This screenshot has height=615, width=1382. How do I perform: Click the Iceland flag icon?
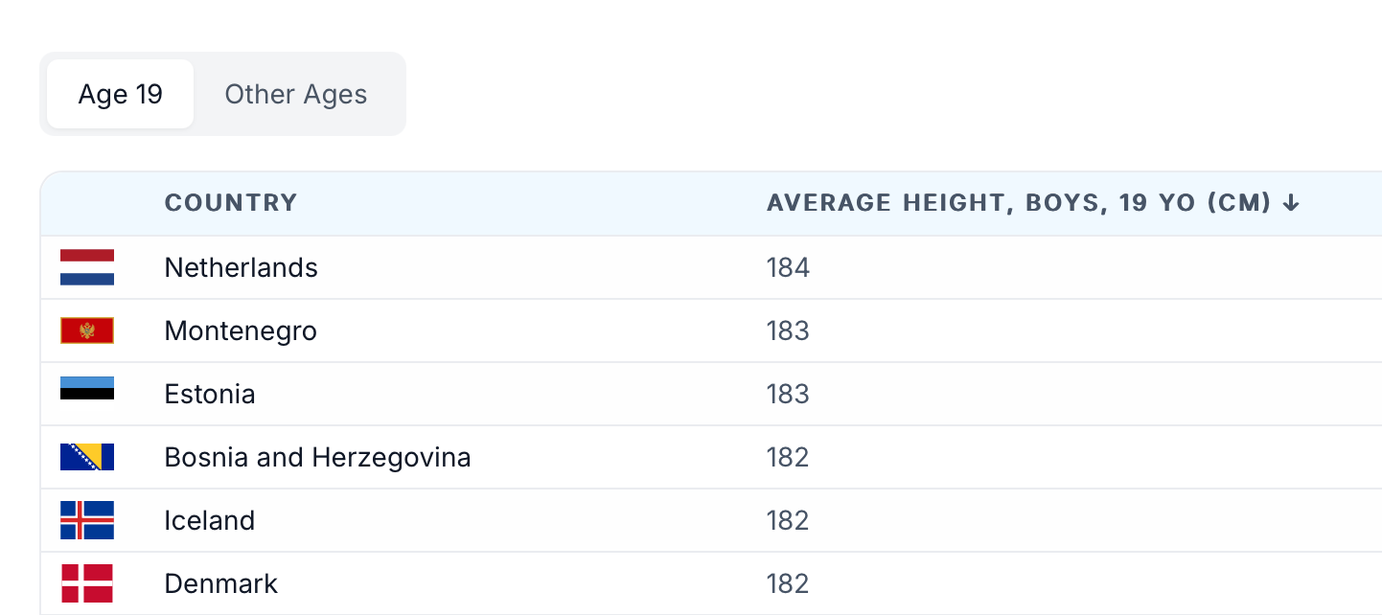click(x=87, y=520)
